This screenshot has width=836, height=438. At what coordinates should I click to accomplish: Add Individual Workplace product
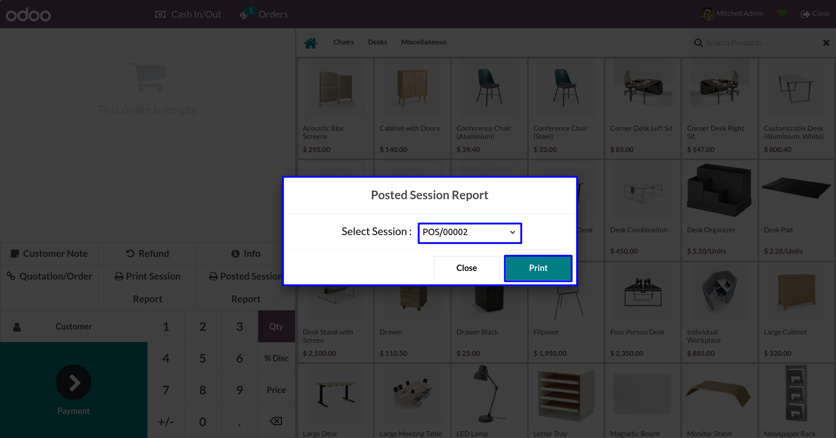tap(719, 312)
